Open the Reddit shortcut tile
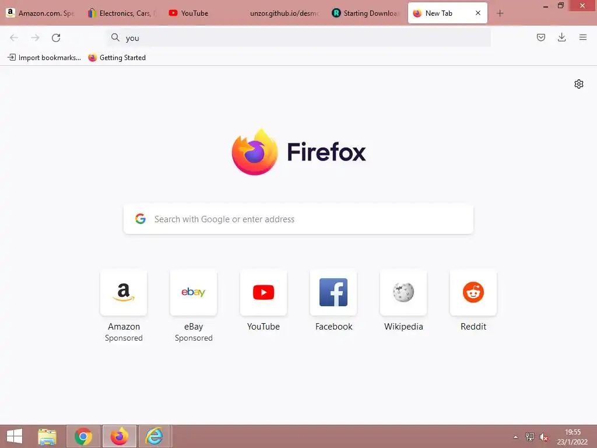The image size is (597, 448). 473,292
